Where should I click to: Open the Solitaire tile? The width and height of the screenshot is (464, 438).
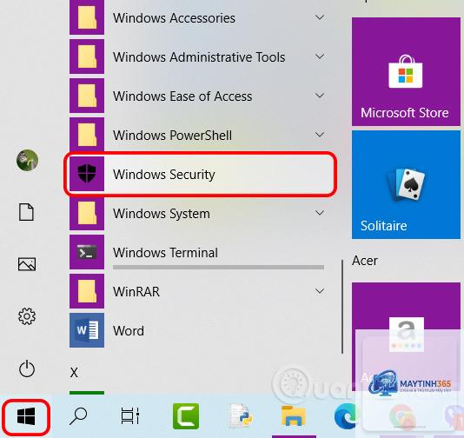[406, 184]
